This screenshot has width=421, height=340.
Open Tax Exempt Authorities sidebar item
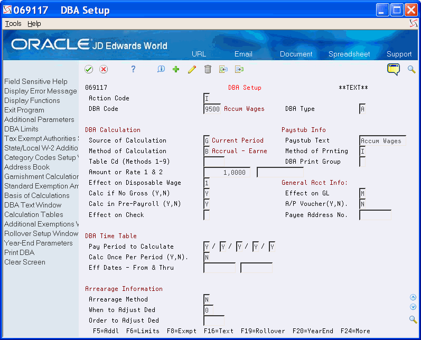[41, 138]
